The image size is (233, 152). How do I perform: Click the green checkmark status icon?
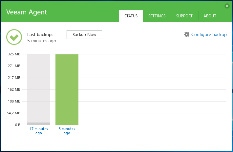click(x=14, y=37)
